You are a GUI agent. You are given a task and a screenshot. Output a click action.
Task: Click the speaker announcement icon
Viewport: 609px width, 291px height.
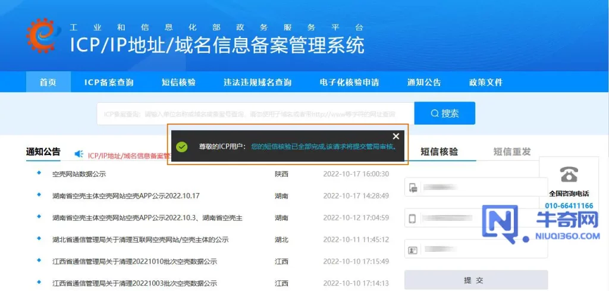(x=79, y=154)
